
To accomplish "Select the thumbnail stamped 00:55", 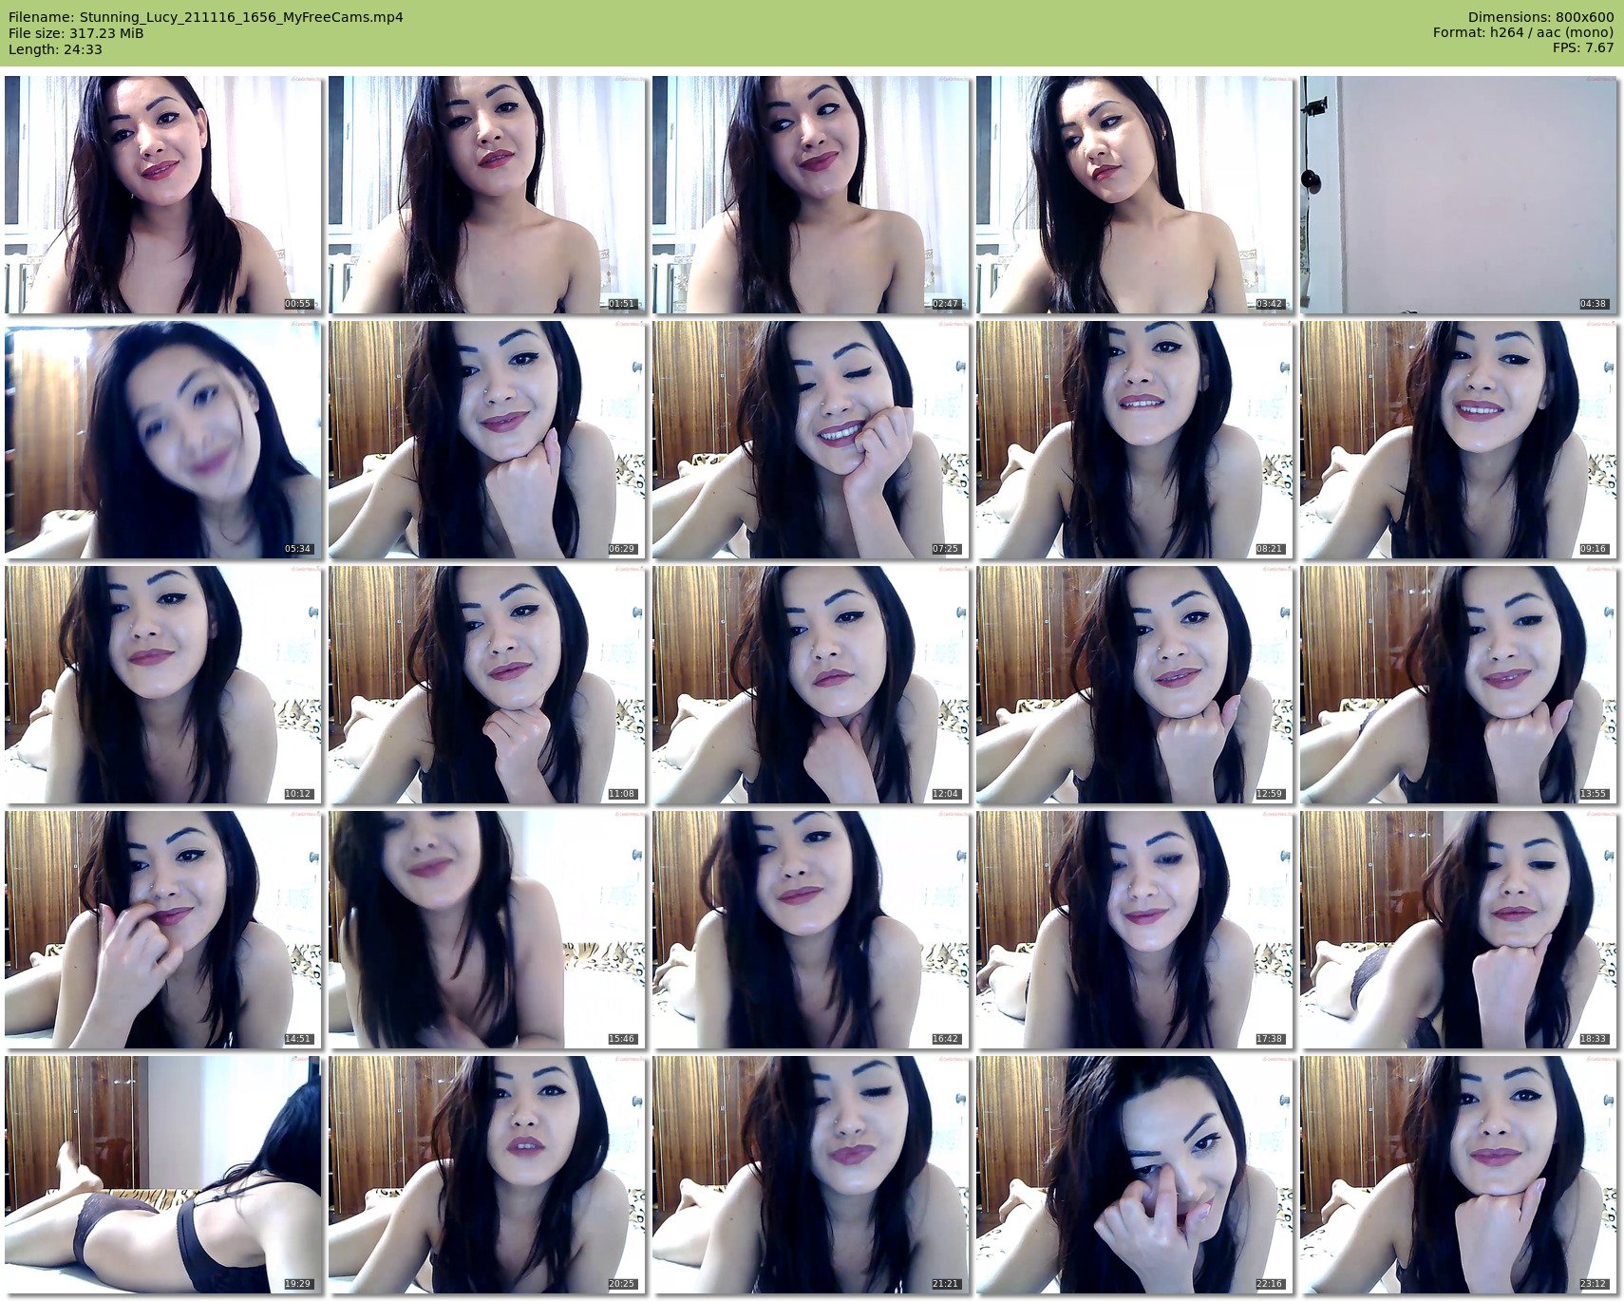I will pyautogui.click(x=163, y=195).
